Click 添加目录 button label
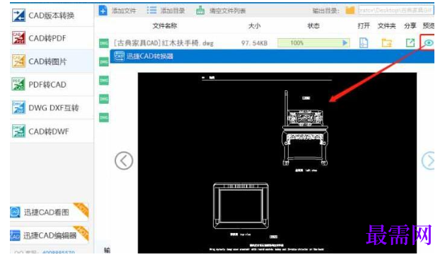 [x=173, y=11]
